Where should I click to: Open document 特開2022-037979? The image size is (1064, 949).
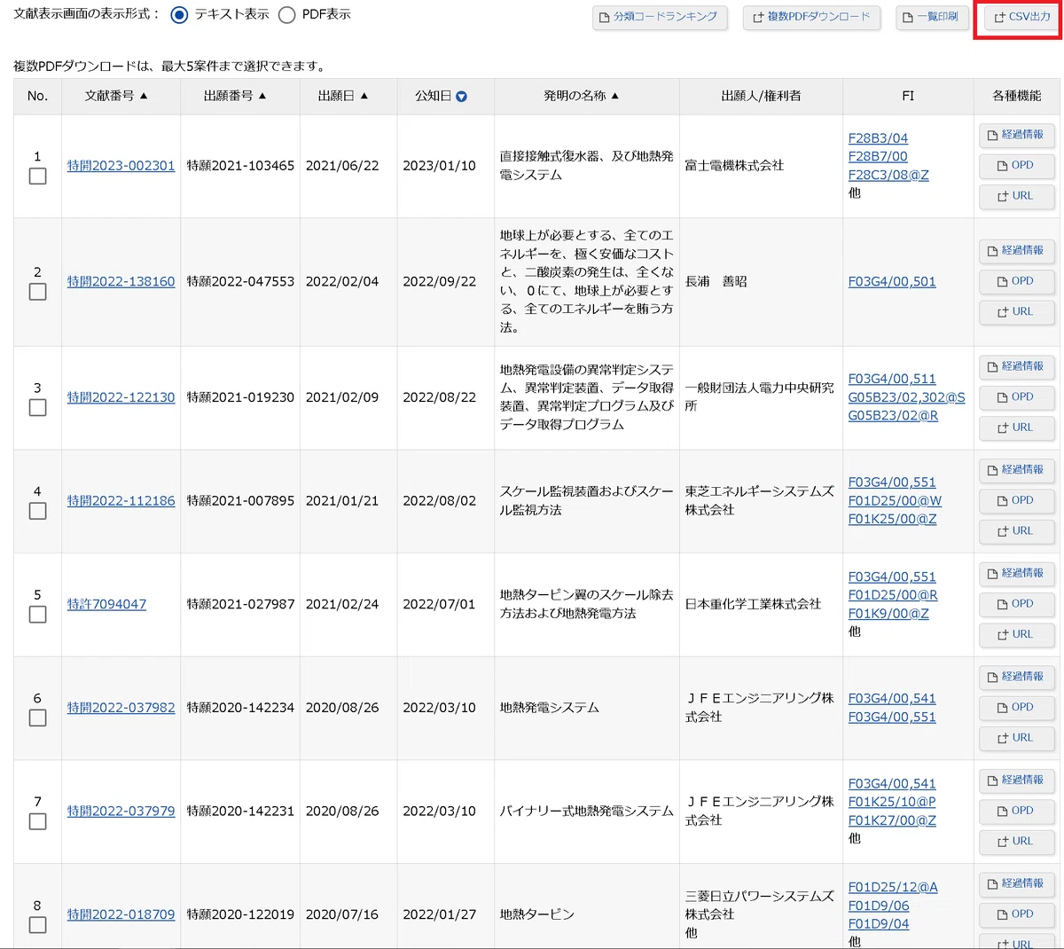[x=121, y=812]
